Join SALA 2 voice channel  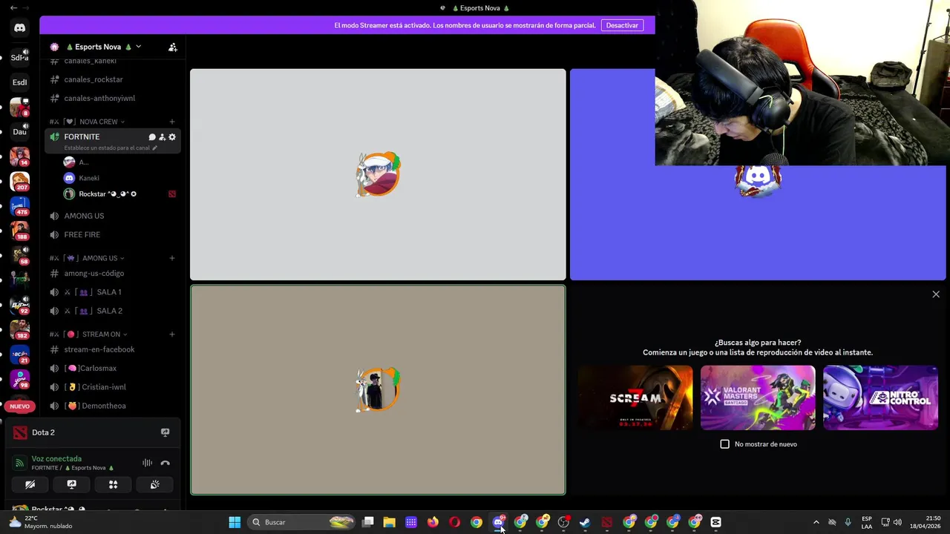pos(113,311)
